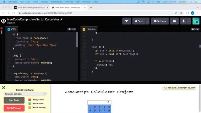201x113 pixels.
Task: Click calculator key 5
Action: (95, 110)
